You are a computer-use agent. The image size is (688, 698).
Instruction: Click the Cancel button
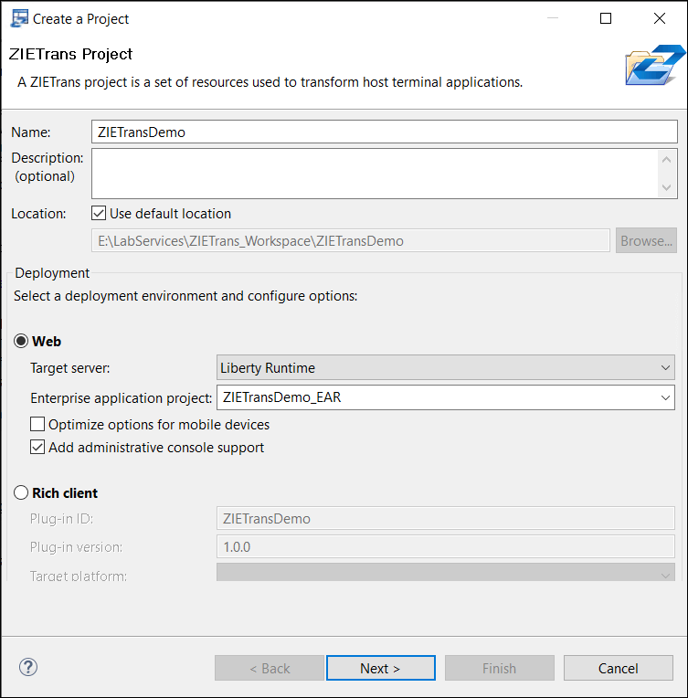(x=618, y=668)
